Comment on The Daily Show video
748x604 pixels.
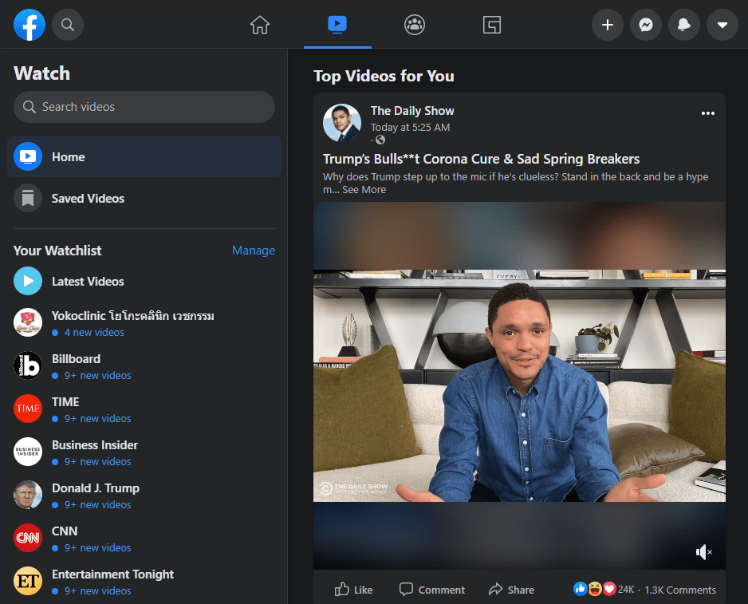pyautogui.click(x=432, y=590)
